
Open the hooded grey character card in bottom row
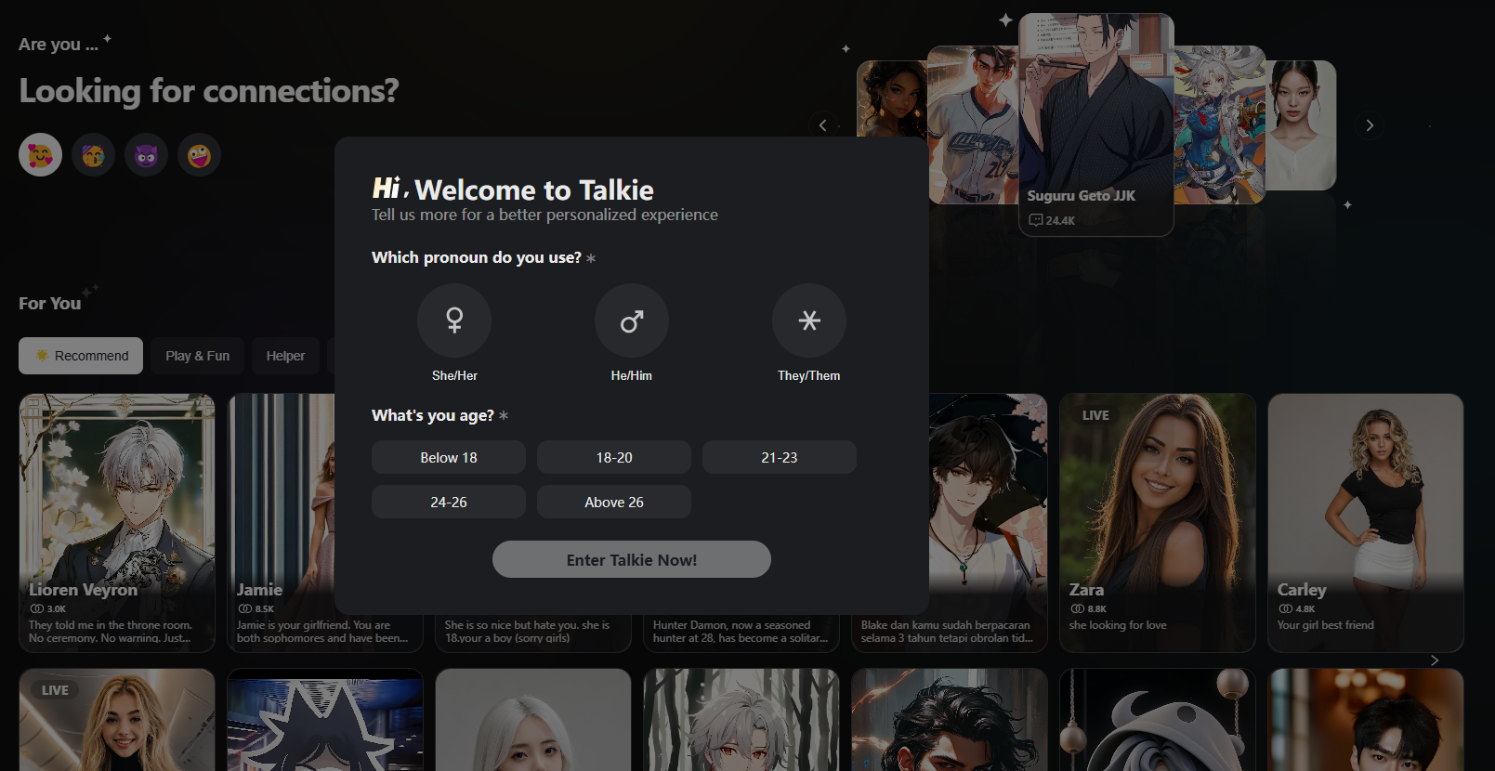pyautogui.click(x=1158, y=719)
